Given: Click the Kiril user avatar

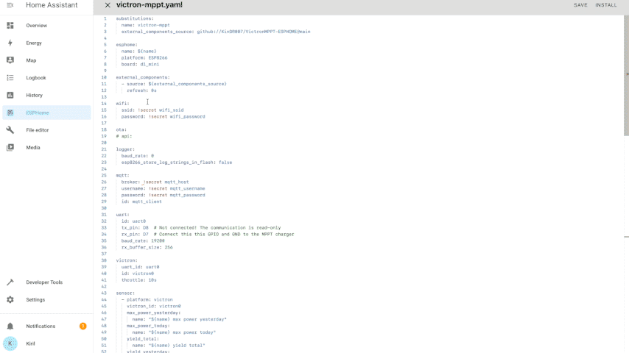Looking at the screenshot, I should [x=10, y=343].
